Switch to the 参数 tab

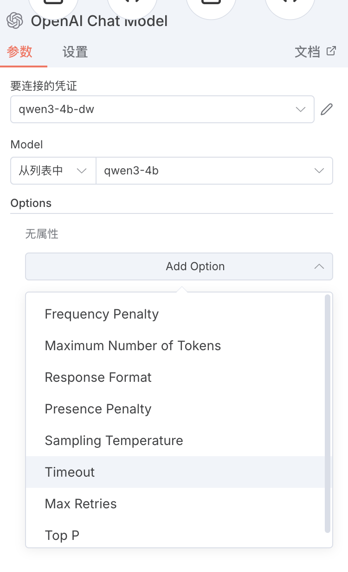click(20, 52)
